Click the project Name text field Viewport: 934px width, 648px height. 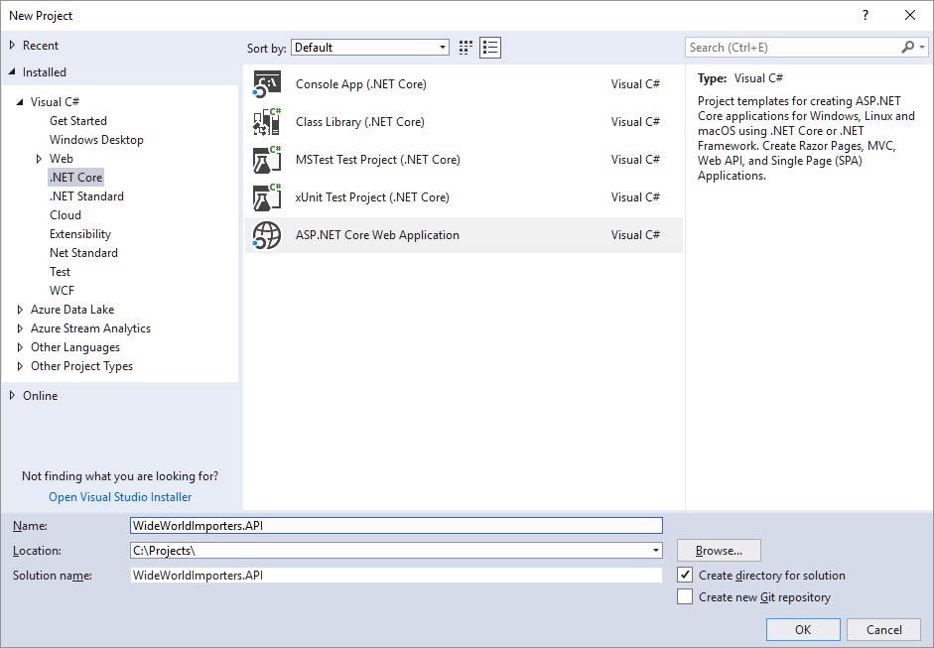(395, 526)
